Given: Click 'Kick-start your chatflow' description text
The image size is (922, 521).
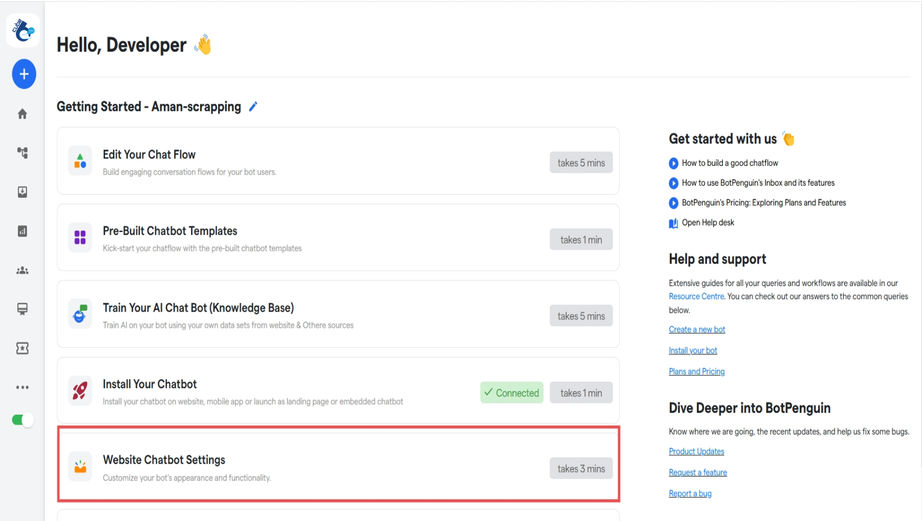Looking at the screenshot, I should [202, 248].
